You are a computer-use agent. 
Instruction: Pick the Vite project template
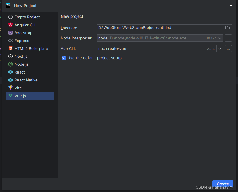click(30, 88)
